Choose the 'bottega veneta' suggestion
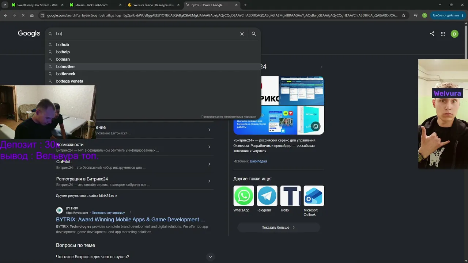The image size is (468, 263). [153, 81]
